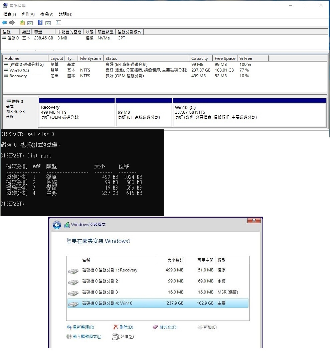Click the Forward arrow in Computer Management toolbar
Screen dimensions: 330x351
point(12,23)
